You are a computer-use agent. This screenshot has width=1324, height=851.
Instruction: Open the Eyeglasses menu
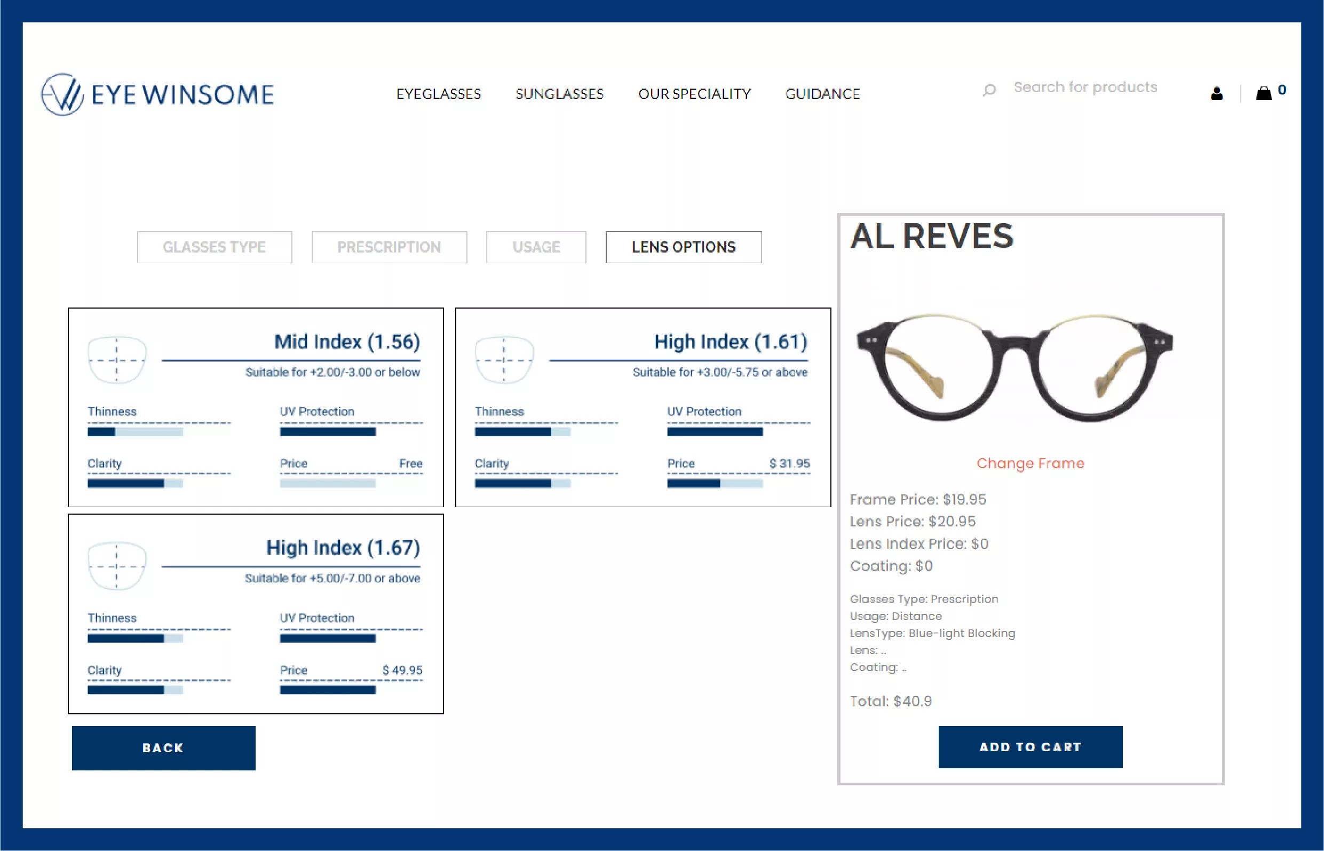[439, 94]
